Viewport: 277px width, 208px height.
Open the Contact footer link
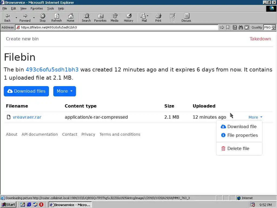(x=70, y=134)
